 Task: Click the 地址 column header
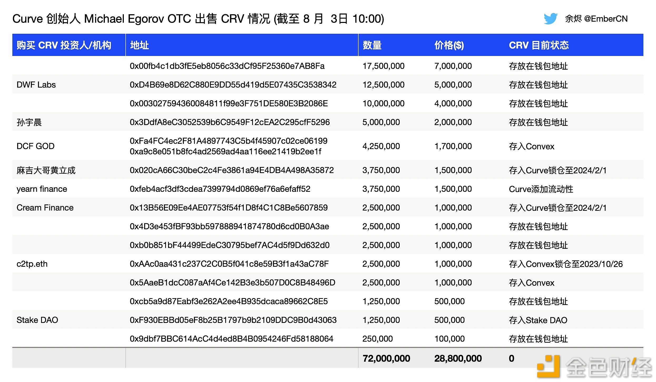point(139,45)
